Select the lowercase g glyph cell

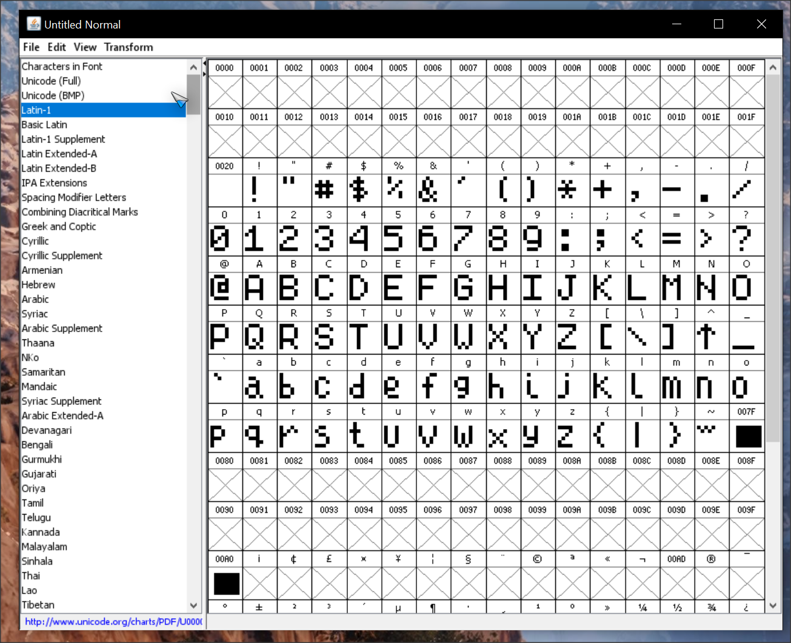click(468, 387)
